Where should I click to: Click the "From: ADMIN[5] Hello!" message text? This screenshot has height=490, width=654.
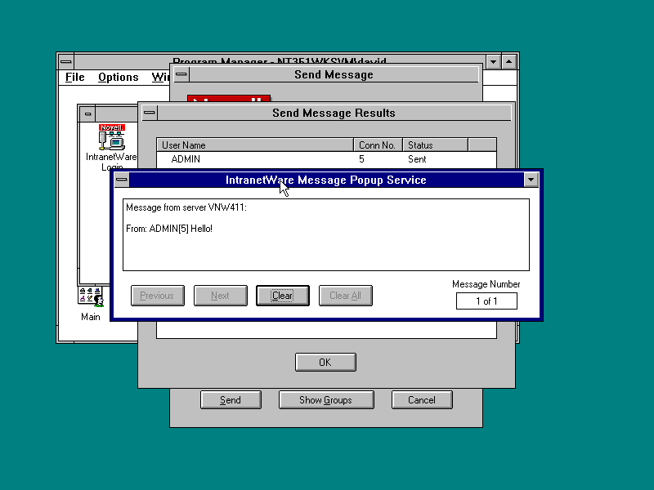169,229
